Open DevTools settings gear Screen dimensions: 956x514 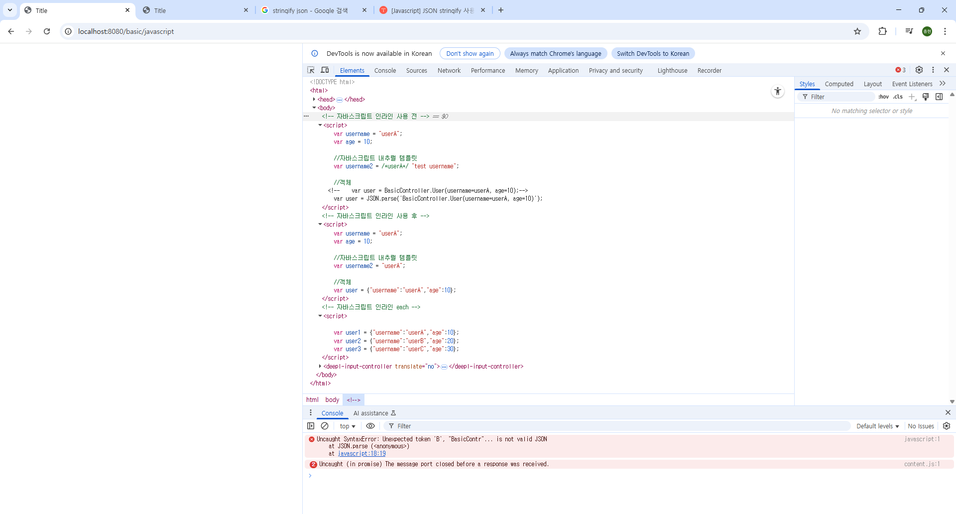tap(919, 70)
